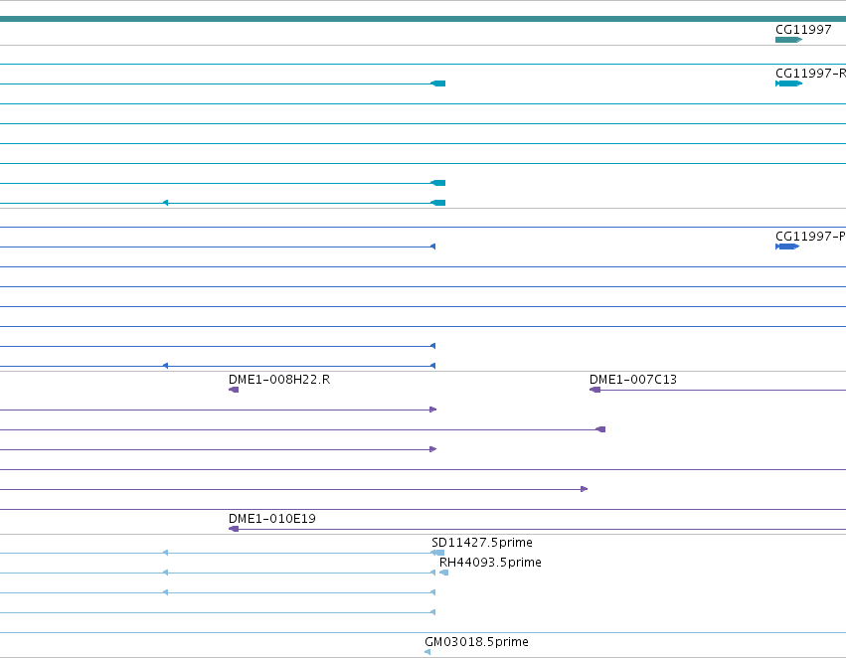Click the thick teal gene span bar

tap(423, 19)
